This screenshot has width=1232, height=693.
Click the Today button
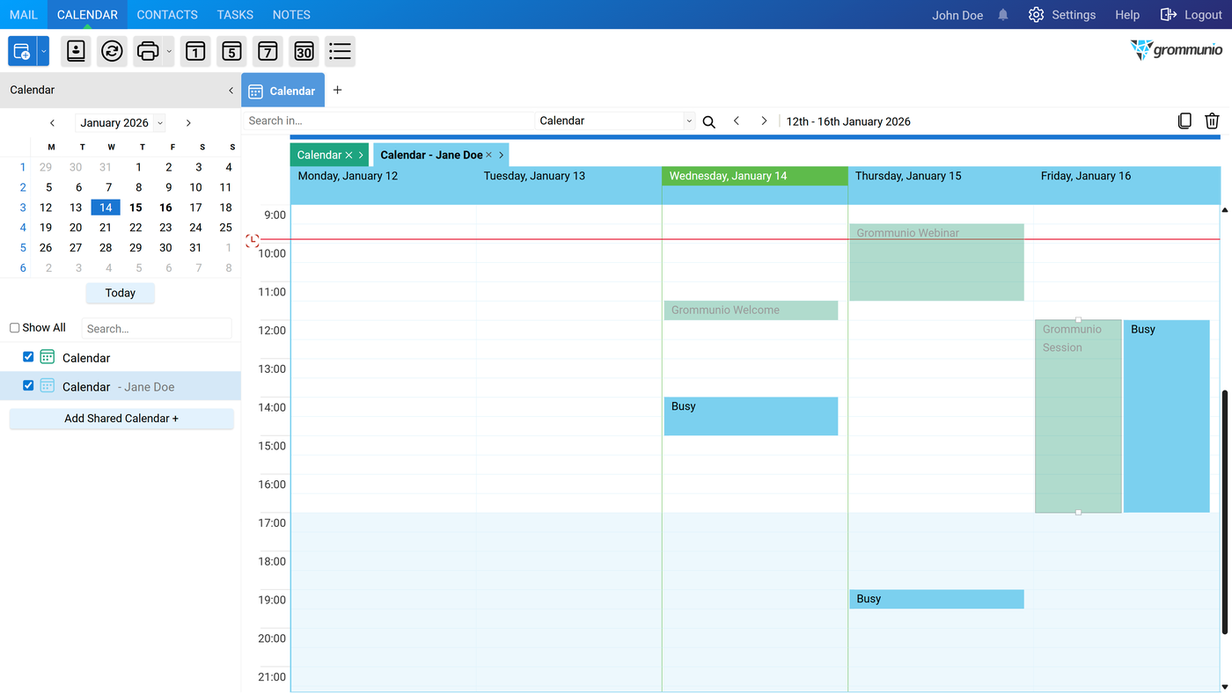pyautogui.click(x=121, y=293)
